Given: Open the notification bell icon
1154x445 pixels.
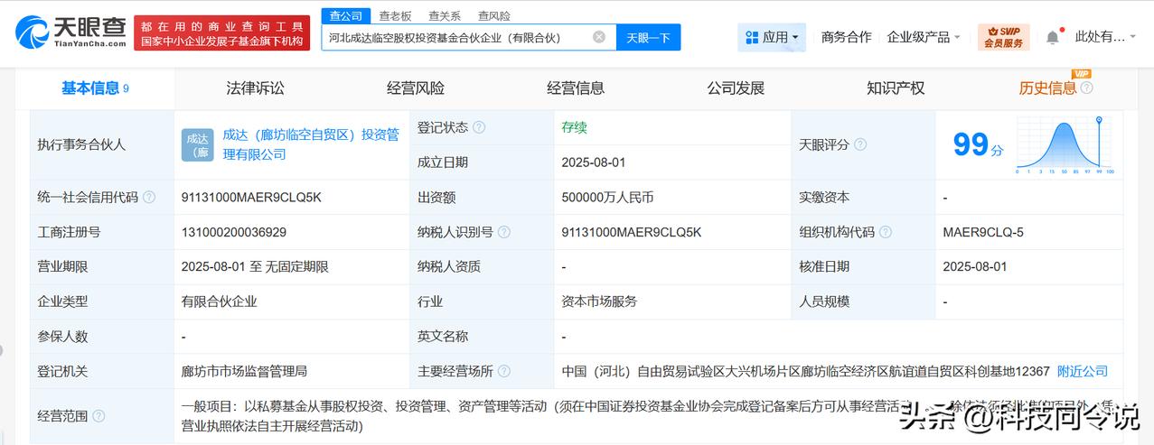Looking at the screenshot, I should tap(1053, 38).
